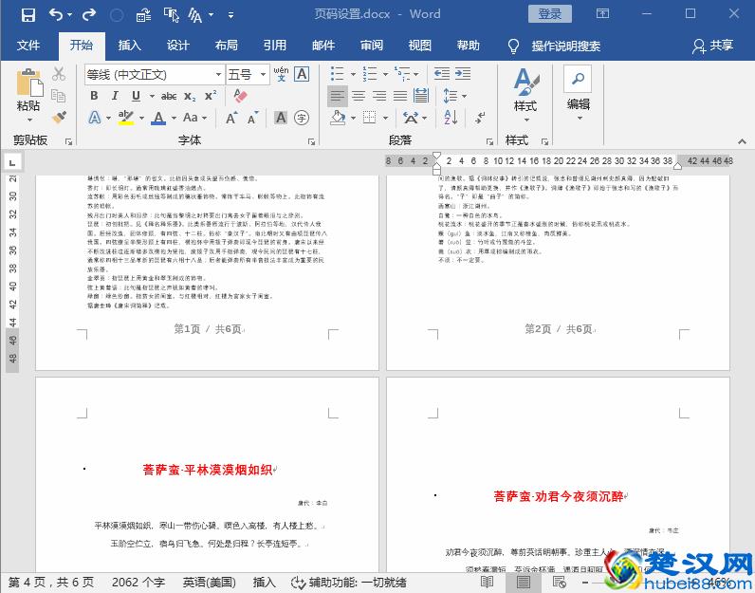Screen dimensions: 755x593
Task: Undo the last action
Action: (x=56, y=15)
